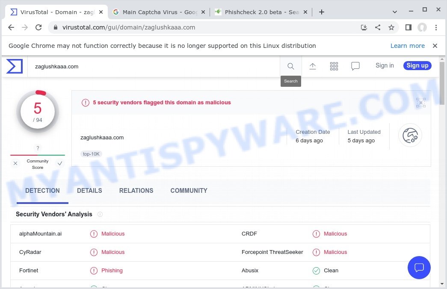Click the Sign in link
447x289 pixels.
(x=385, y=65)
